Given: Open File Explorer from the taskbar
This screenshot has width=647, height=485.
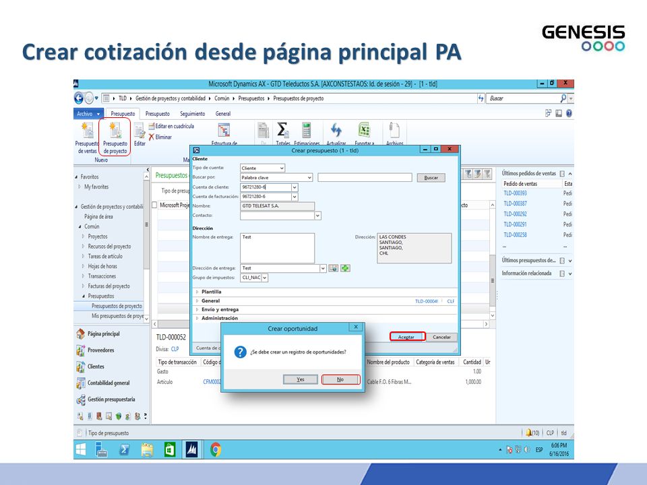Looking at the screenshot, I should click(148, 449).
